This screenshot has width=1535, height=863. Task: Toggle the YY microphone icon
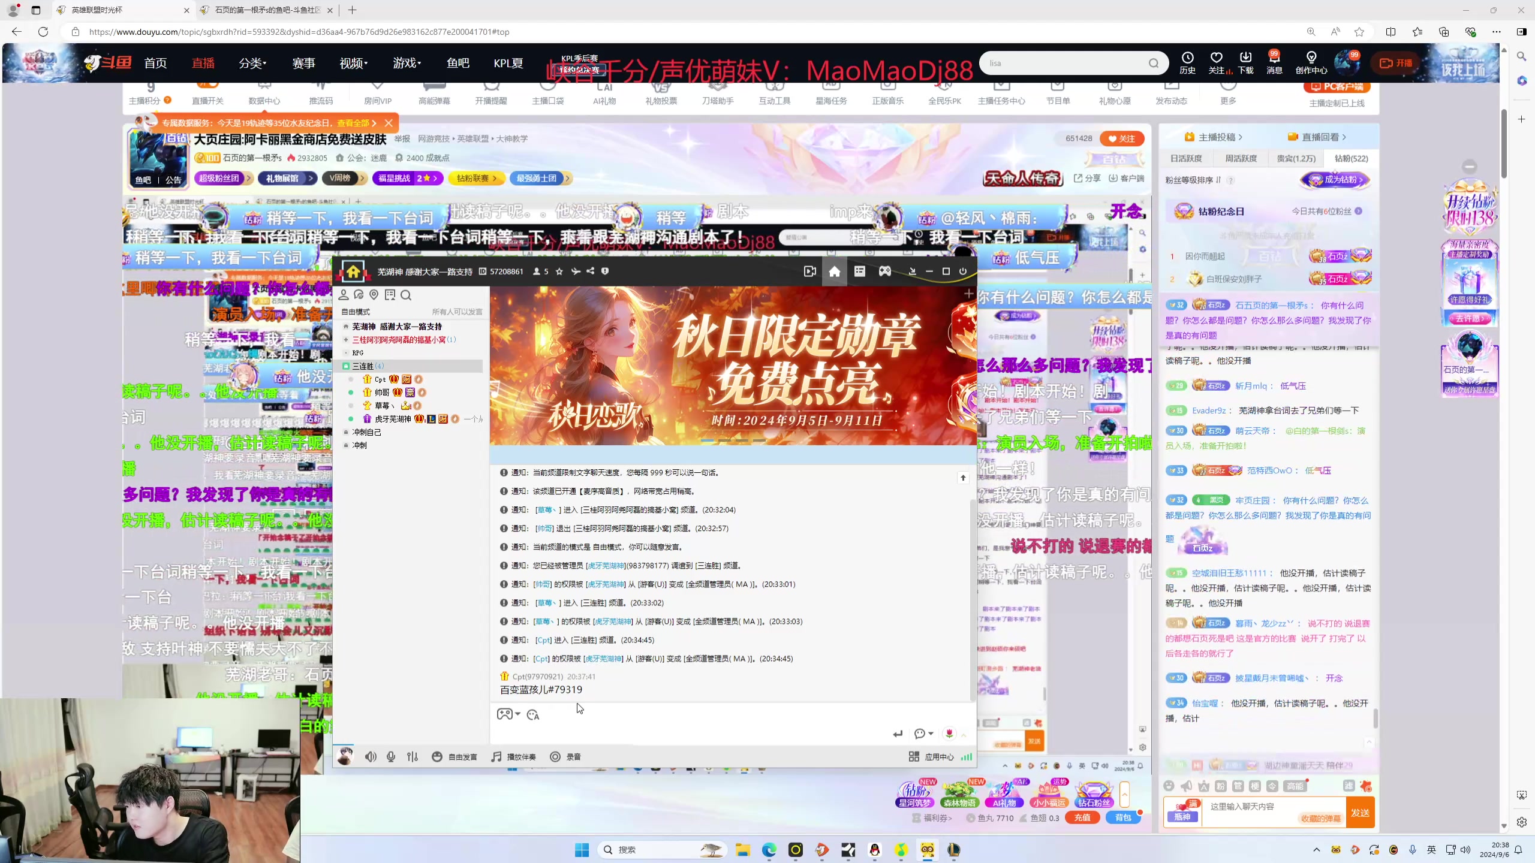click(x=391, y=757)
